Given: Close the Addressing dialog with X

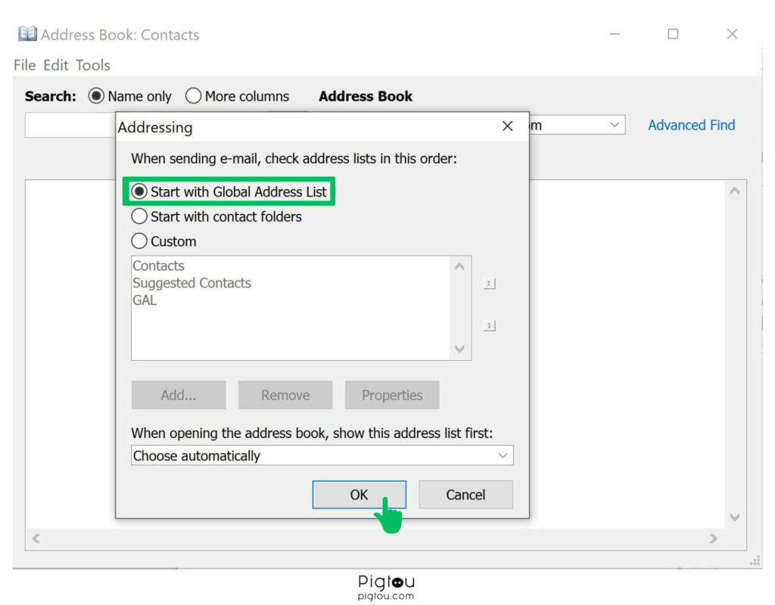Looking at the screenshot, I should [x=507, y=126].
